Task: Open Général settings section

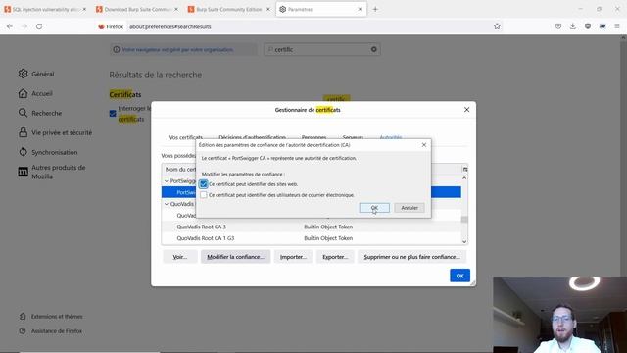Action: click(x=36, y=74)
